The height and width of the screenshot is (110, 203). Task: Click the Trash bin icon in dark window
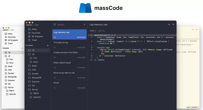(x=29, y=40)
